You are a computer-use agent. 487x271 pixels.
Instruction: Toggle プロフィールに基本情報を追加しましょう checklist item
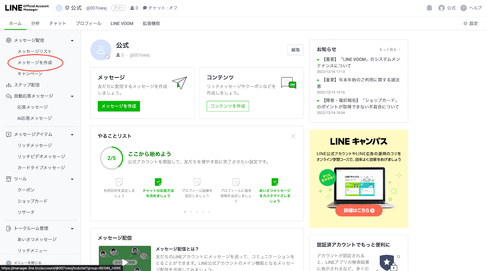pyautogui.click(x=236, y=182)
